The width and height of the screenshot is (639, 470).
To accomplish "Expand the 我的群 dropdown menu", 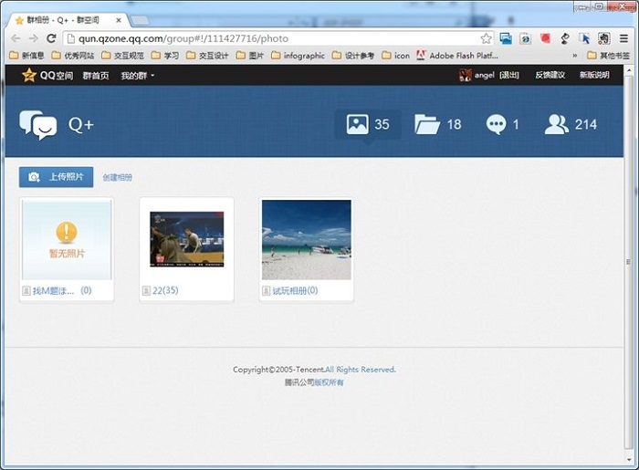I will coord(137,75).
